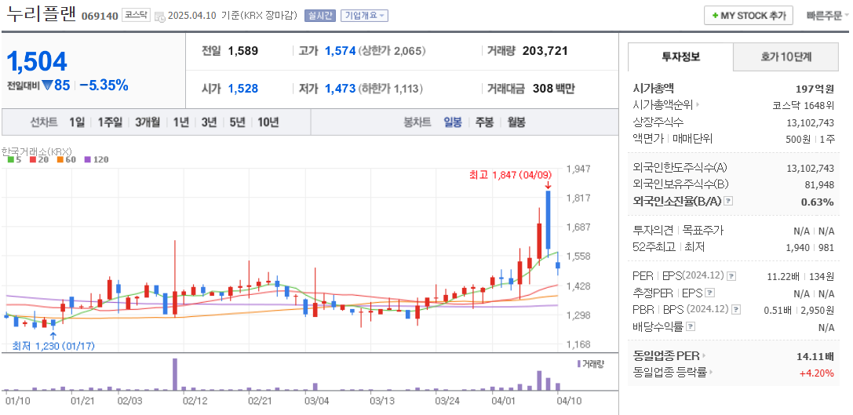This screenshot has height=415, width=853.
Task: Open the 빠른주문 dropdown
Action: tap(827, 16)
